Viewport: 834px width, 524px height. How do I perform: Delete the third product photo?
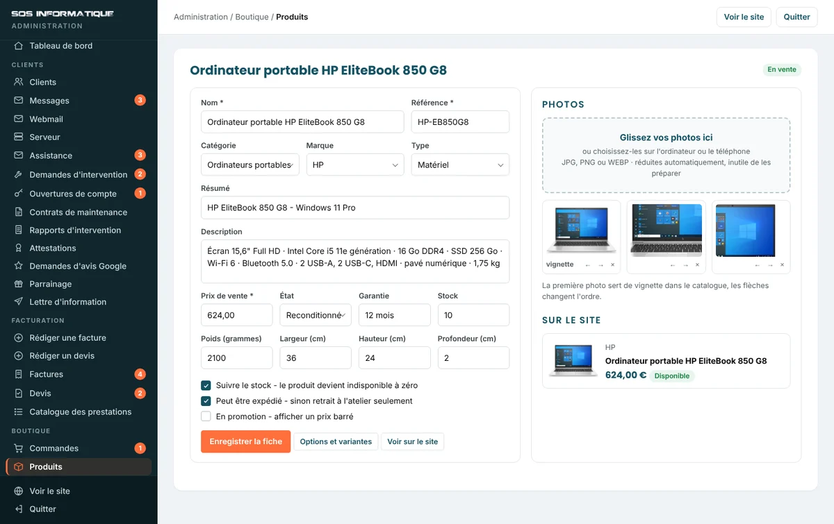click(782, 265)
